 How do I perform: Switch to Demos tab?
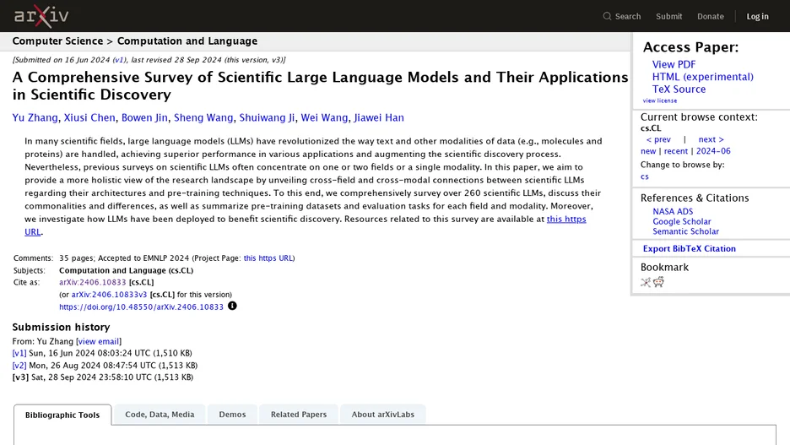click(232, 415)
